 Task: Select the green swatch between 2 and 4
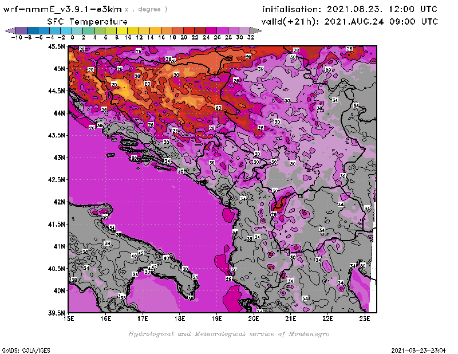pos(89,30)
